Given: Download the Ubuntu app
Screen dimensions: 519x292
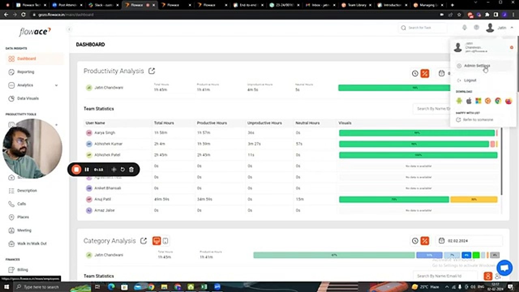Looking at the screenshot, I should [488, 101].
